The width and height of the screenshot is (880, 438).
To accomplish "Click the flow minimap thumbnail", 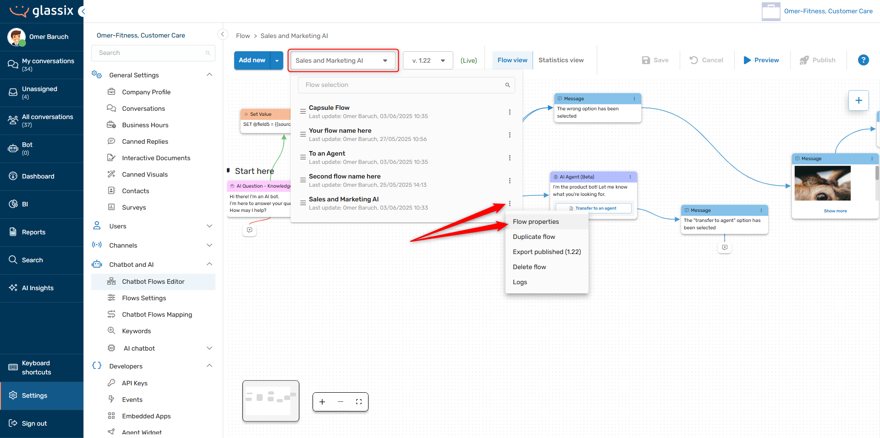I will [271, 401].
